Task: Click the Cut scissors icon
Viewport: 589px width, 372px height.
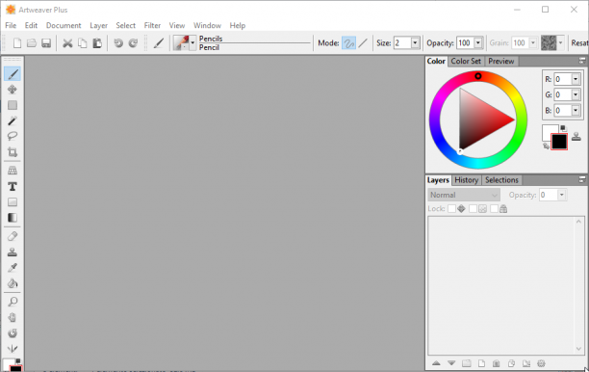Action: click(x=67, y=43)
